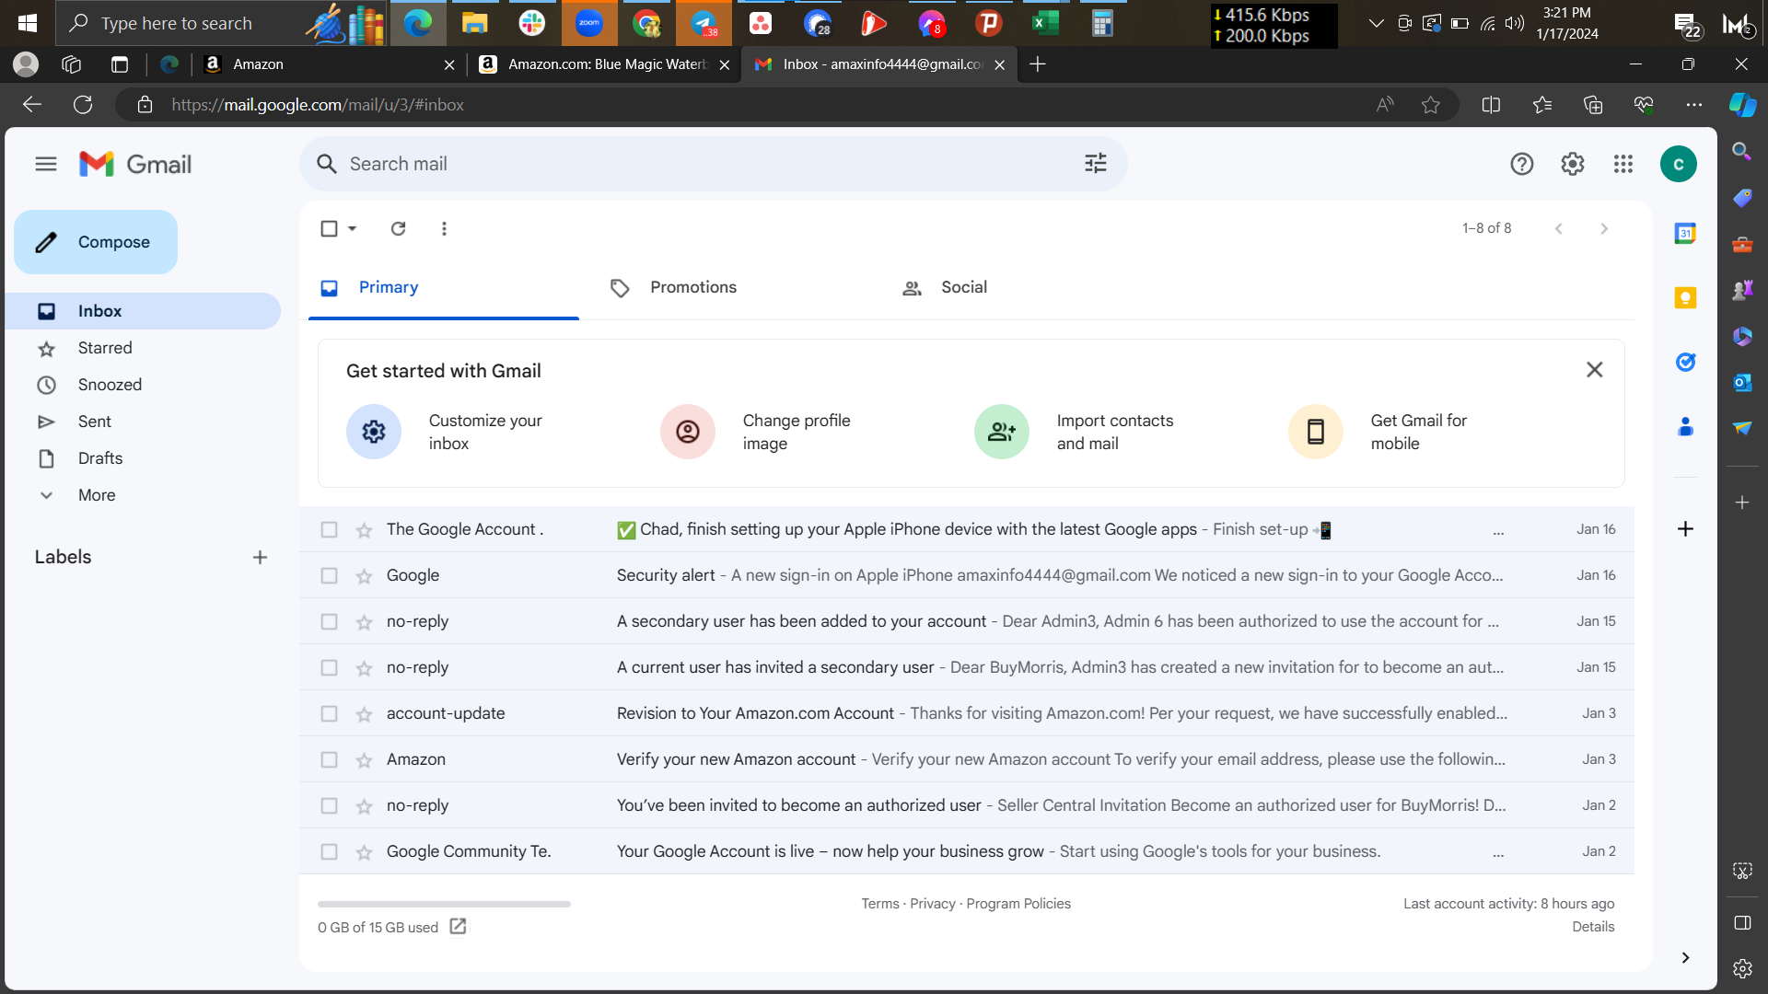
Task: Click the Import contacts and mail icon
Action: click(1002, 432)
